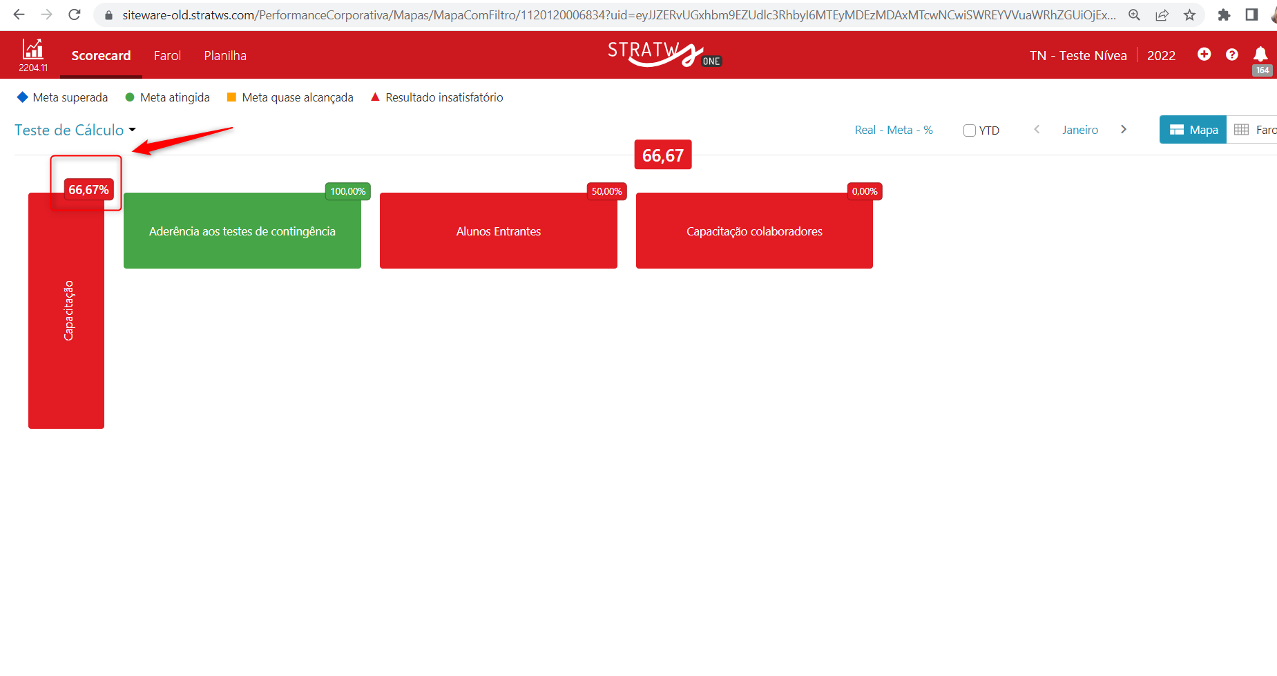
Task: Go to previous month chevron
Action: click(1037, 129)
